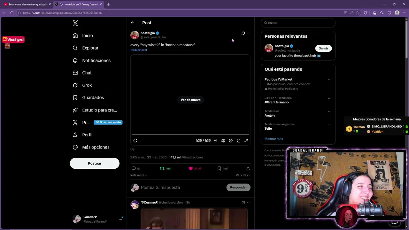Click the Responder button
This screenshot has height=230, width=409.
coord(238,188)
